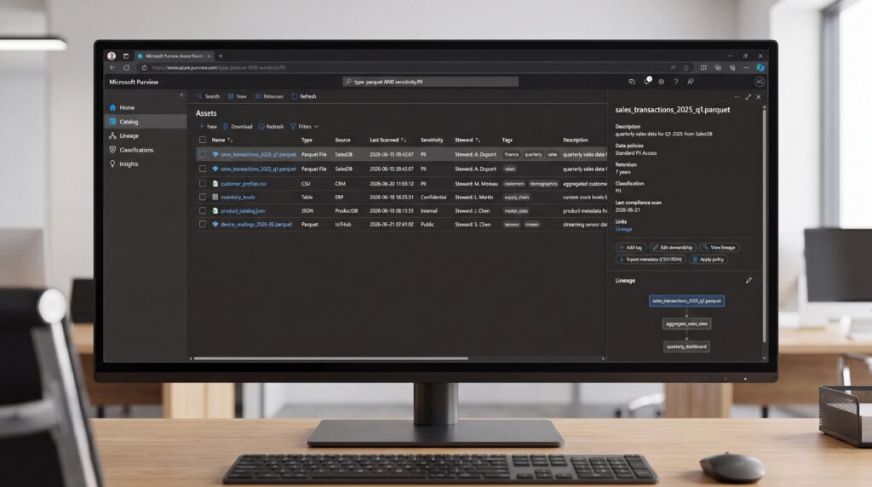Click the Lineage link under Links

623,229
